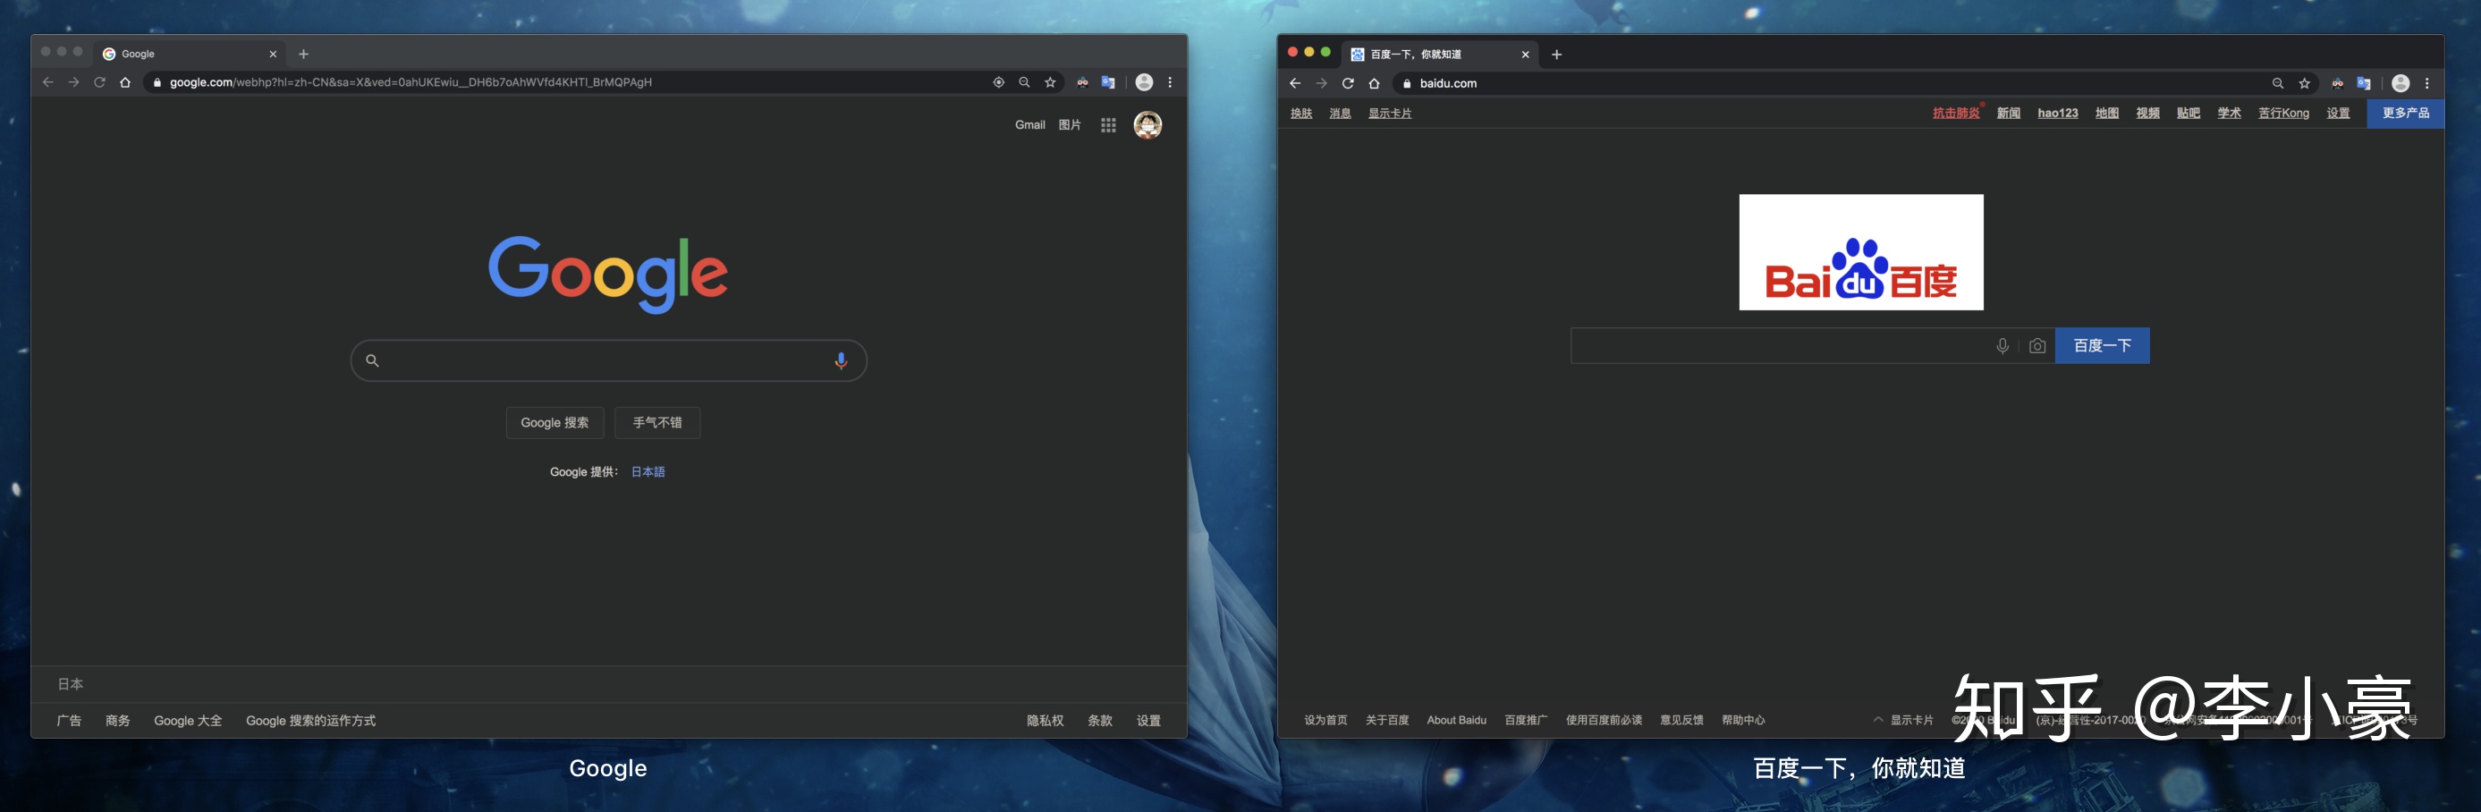Click 设为首页 in Baidu footer
Viewport: 2481px width, 812px height.
click(x=1325, y=721)
